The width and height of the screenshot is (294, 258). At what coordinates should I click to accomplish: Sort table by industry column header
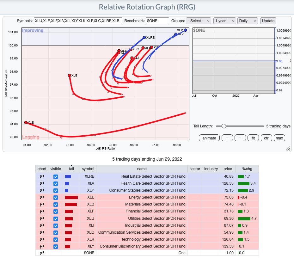click(211, 169)
